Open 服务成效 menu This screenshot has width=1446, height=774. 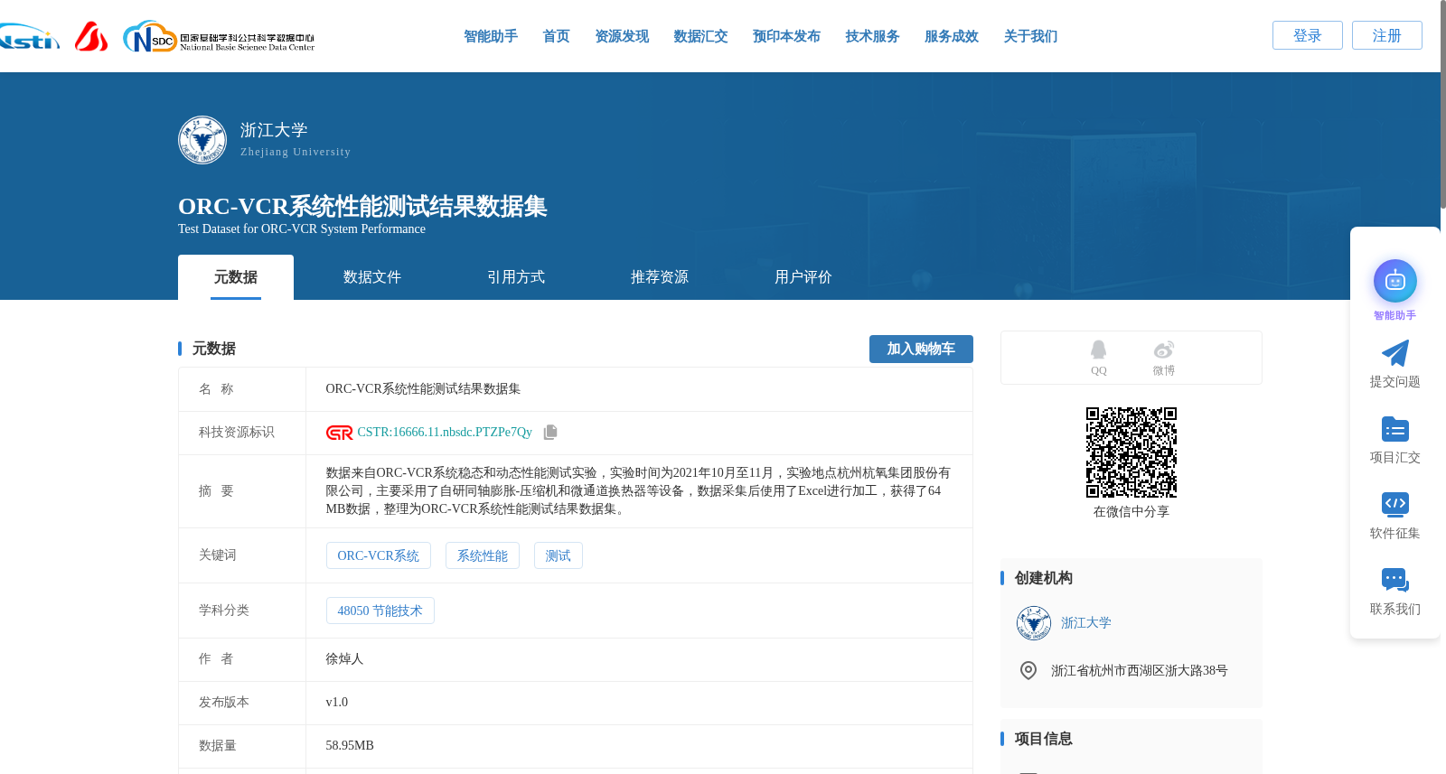(x=952, y=36)
